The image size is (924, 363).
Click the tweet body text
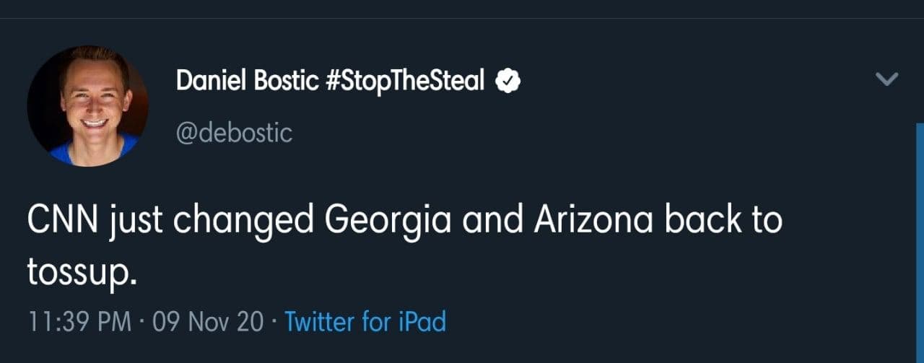click(x=404, y=222)
